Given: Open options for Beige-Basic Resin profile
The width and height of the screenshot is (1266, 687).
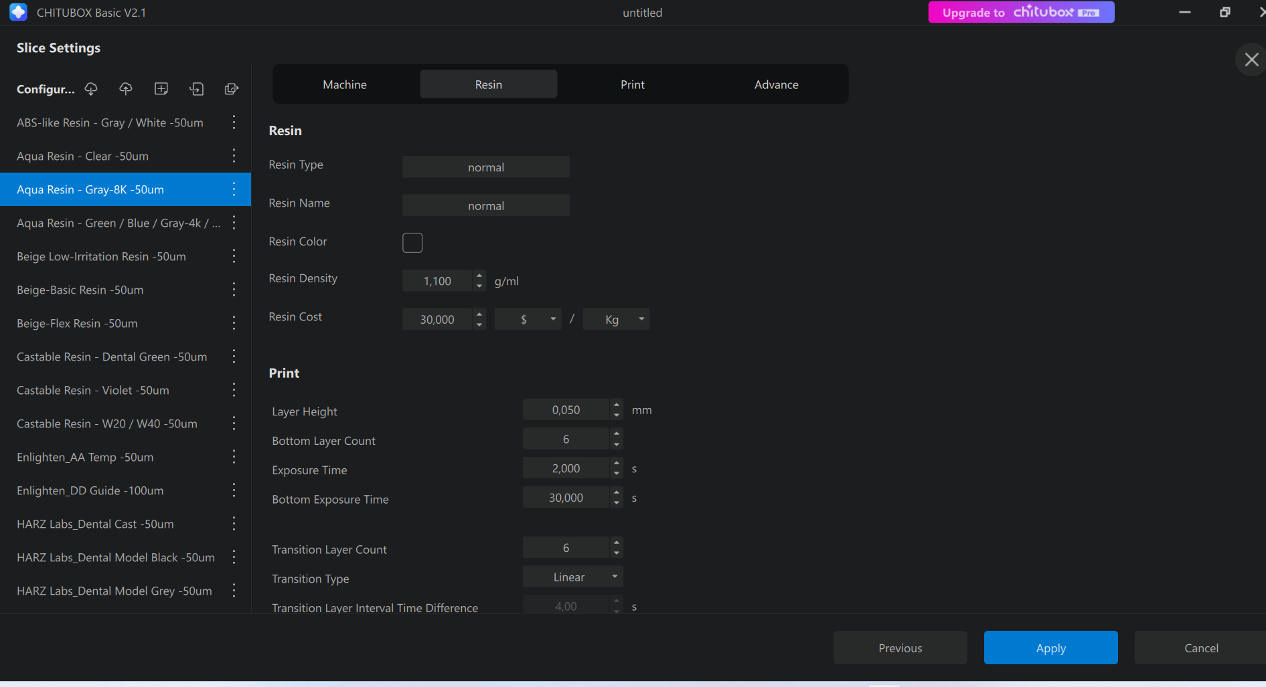Looking at the screenshot, I should (x=234, y=290).
